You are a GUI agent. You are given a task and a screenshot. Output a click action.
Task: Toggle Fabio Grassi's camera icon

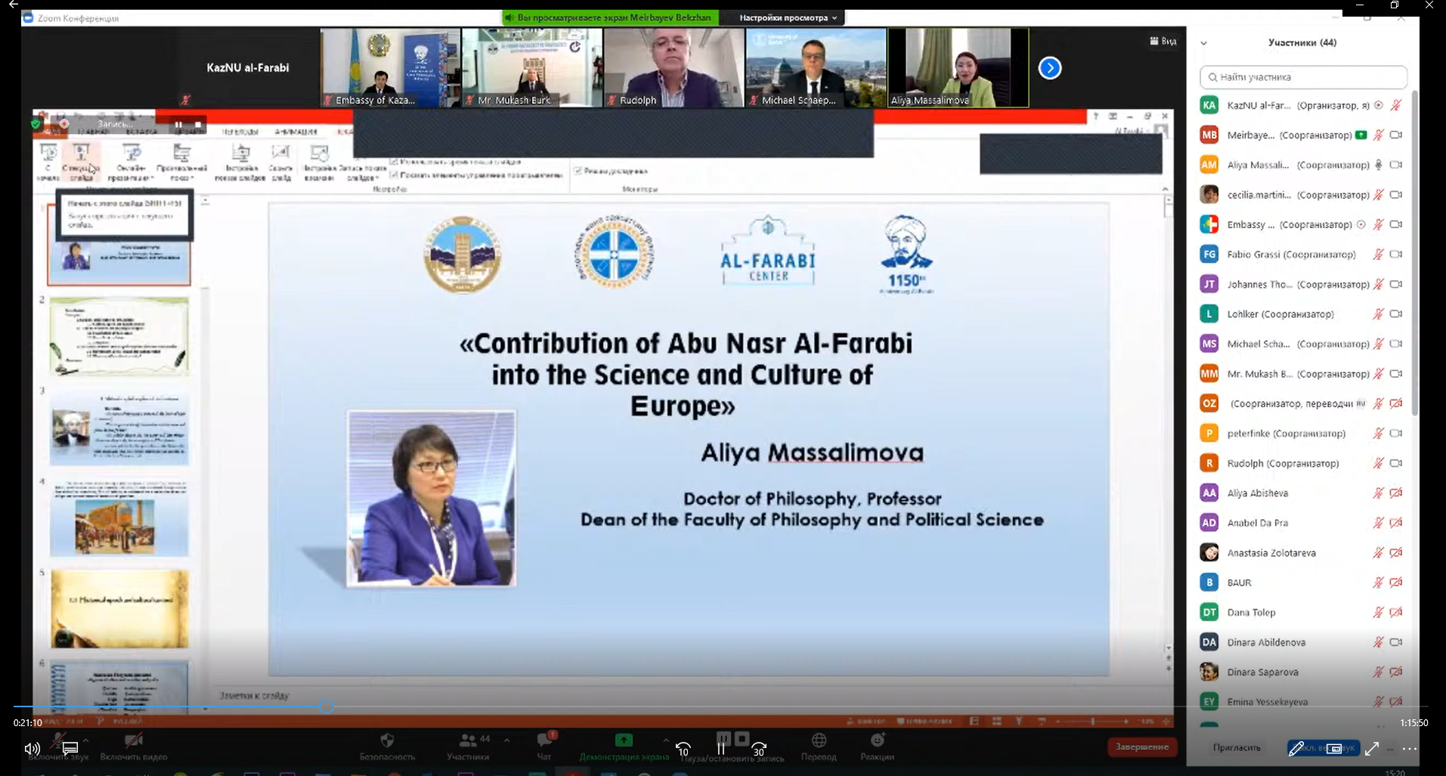tap(1396, 254)
